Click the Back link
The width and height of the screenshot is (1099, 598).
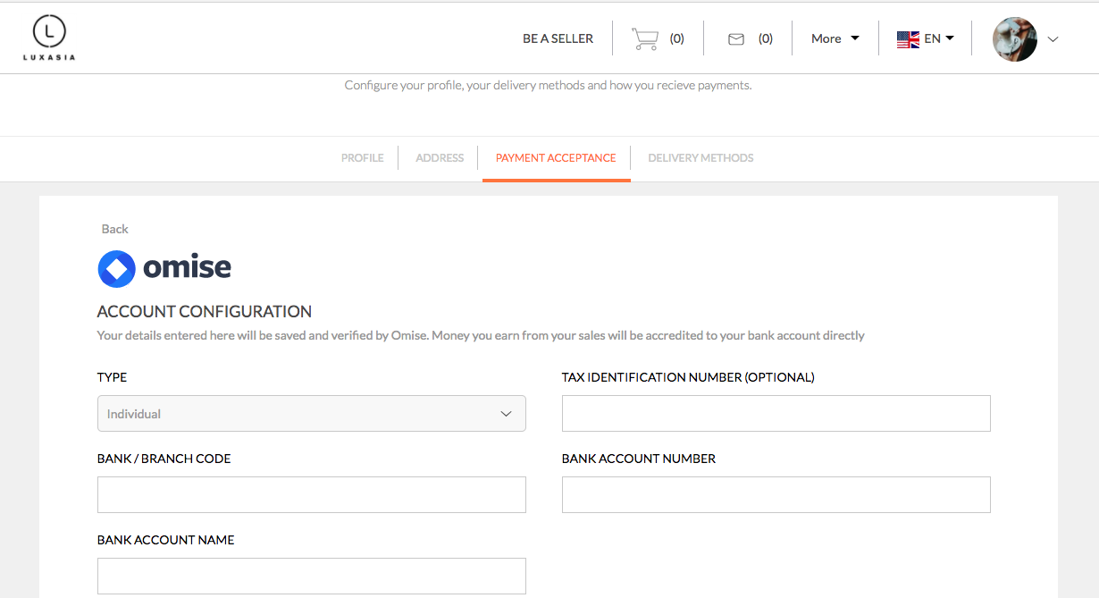coord(114,229)
